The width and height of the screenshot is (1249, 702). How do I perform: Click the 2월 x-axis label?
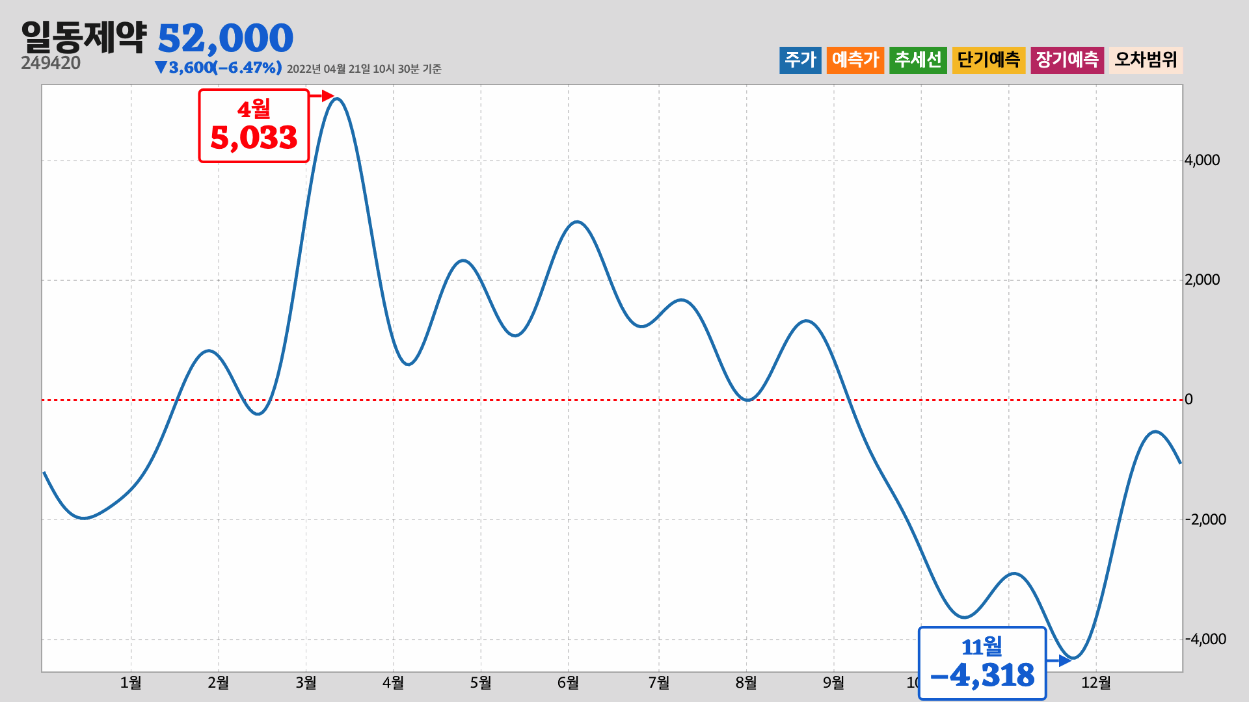tap(219, 682)
